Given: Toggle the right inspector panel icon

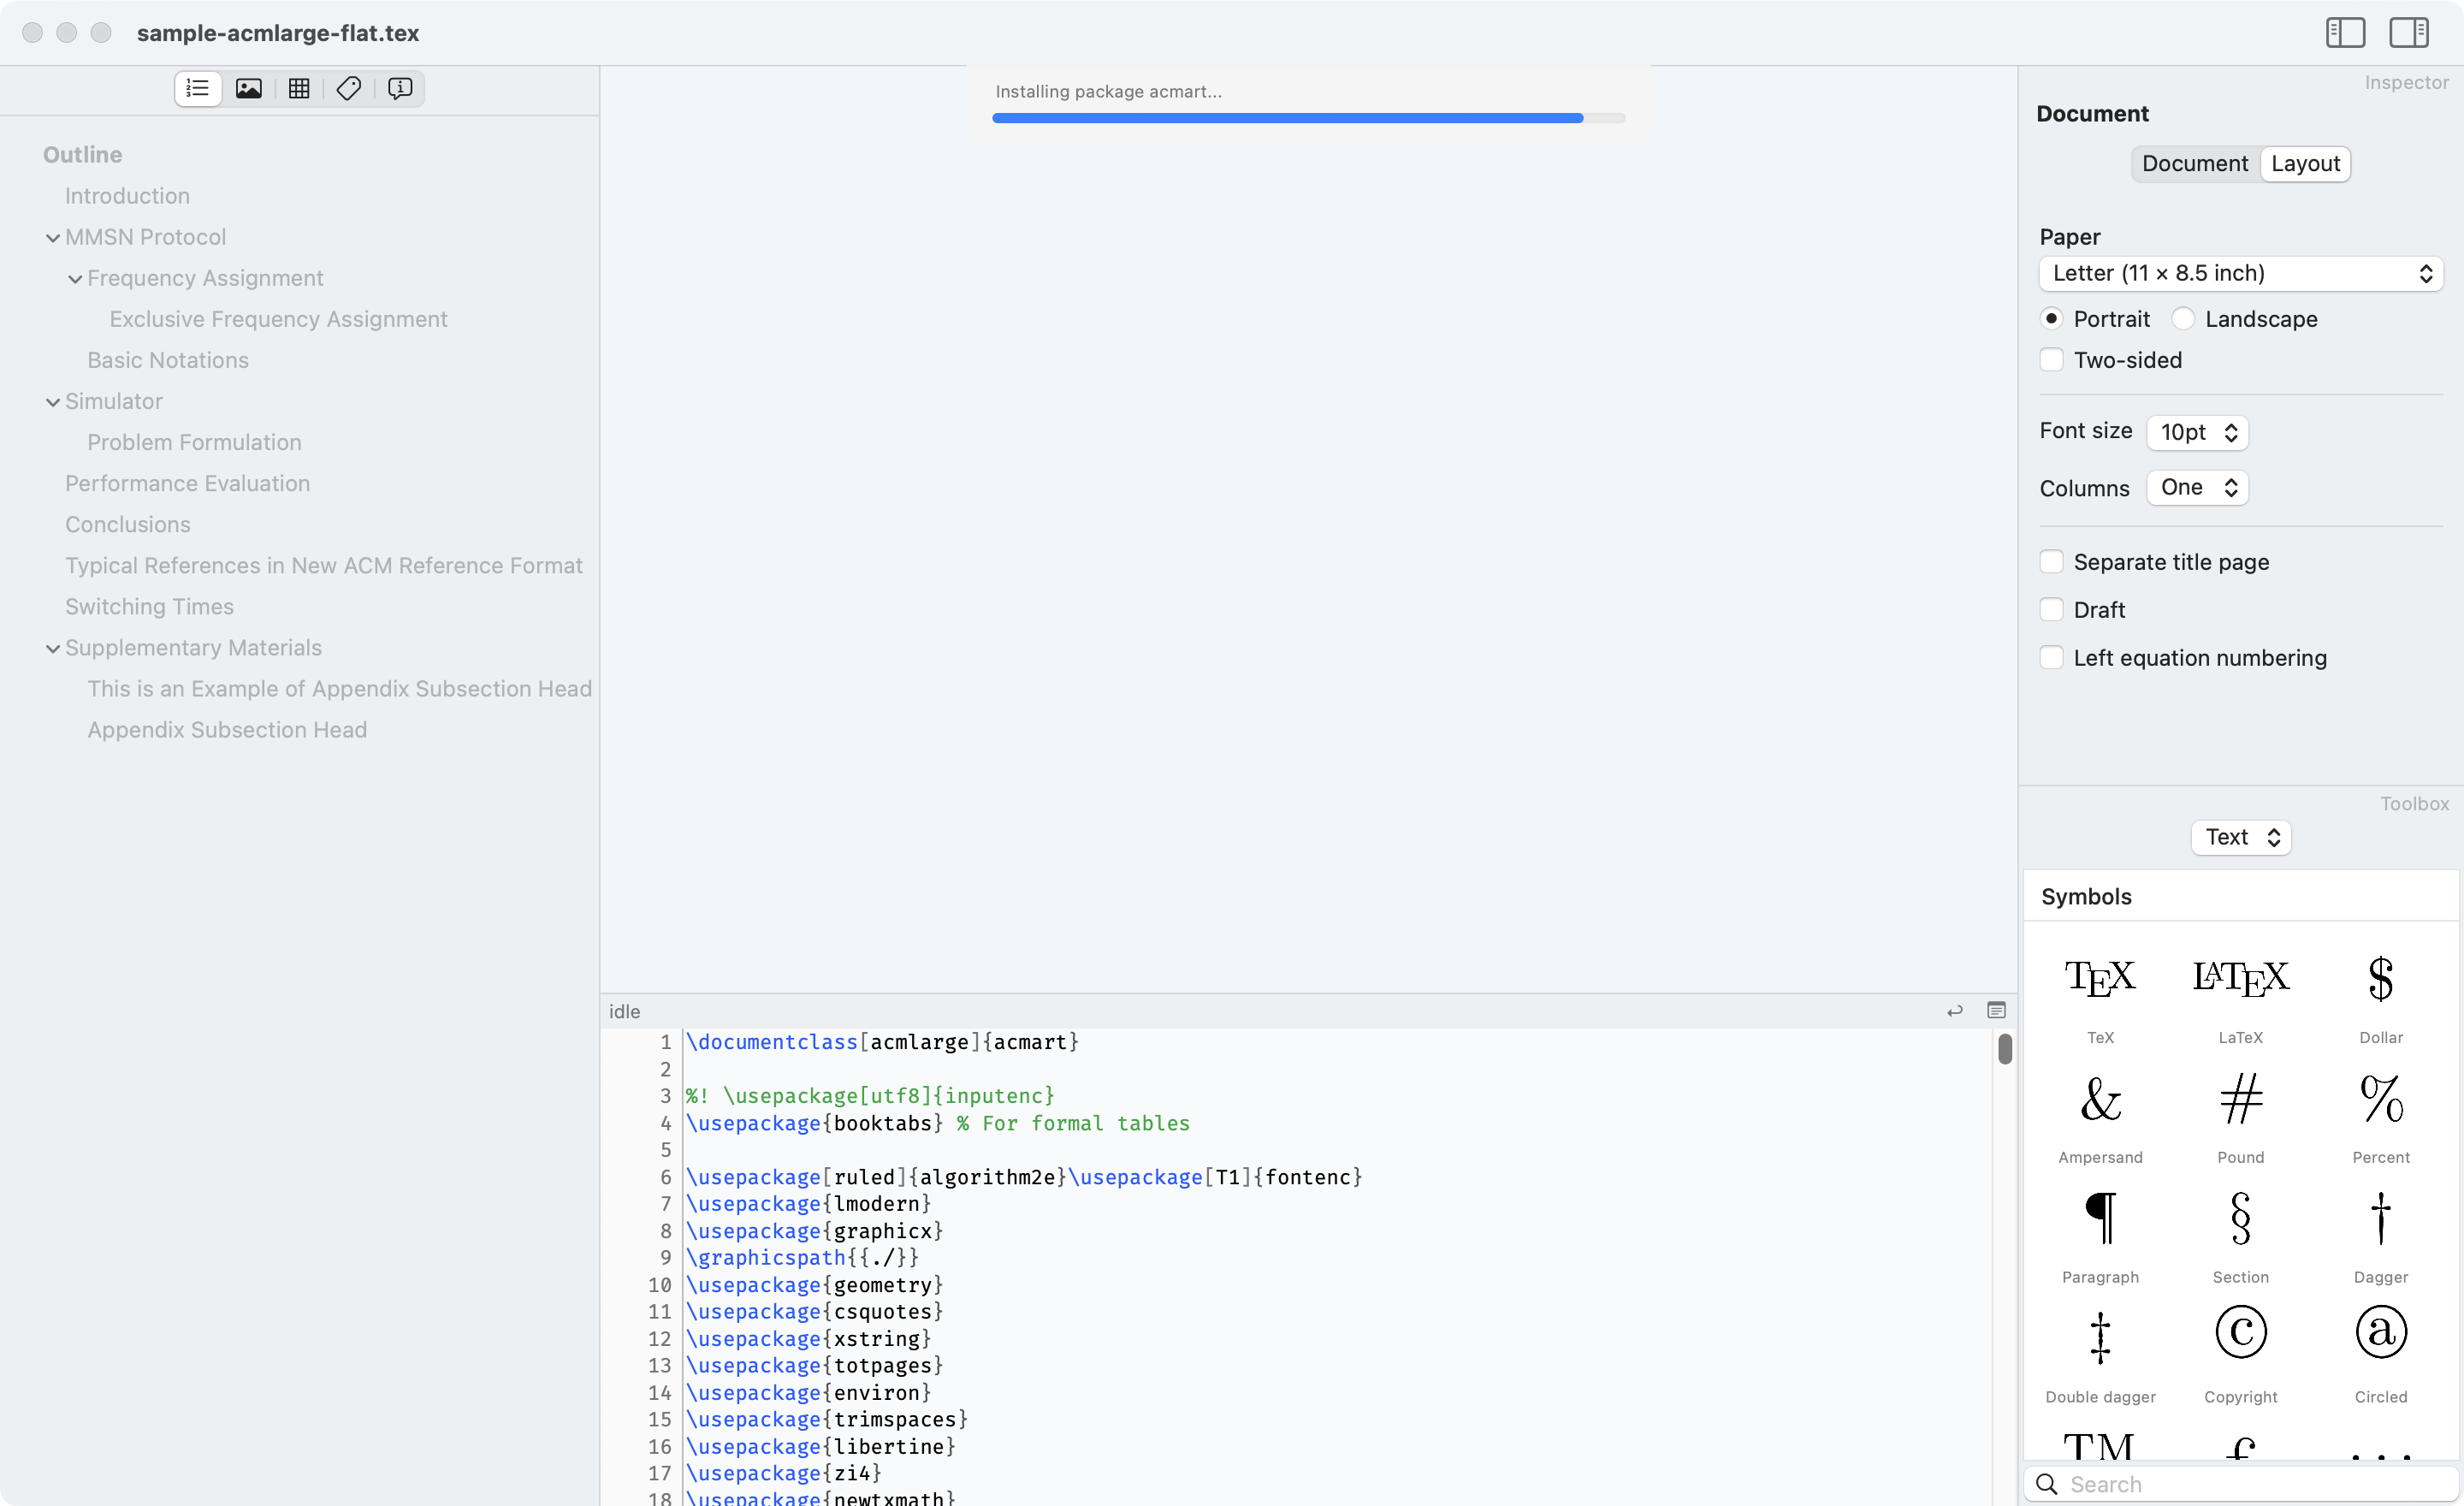Looking at the screenshot, I should tap(2408, 33).
